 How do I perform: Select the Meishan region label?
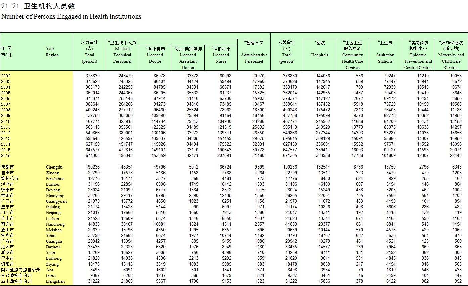54,230
